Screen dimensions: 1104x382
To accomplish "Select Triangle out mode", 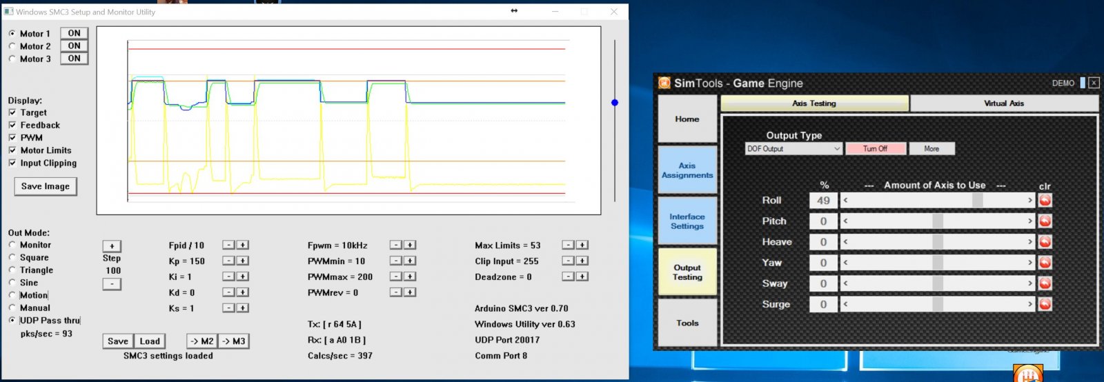I will 12,270.
